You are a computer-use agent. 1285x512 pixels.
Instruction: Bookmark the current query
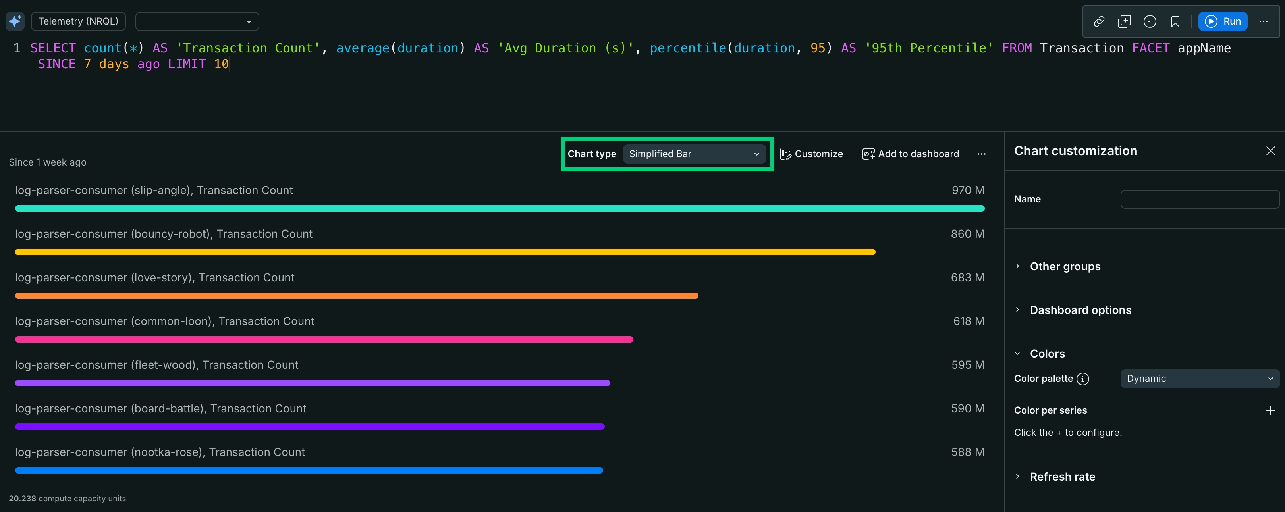1175,21
